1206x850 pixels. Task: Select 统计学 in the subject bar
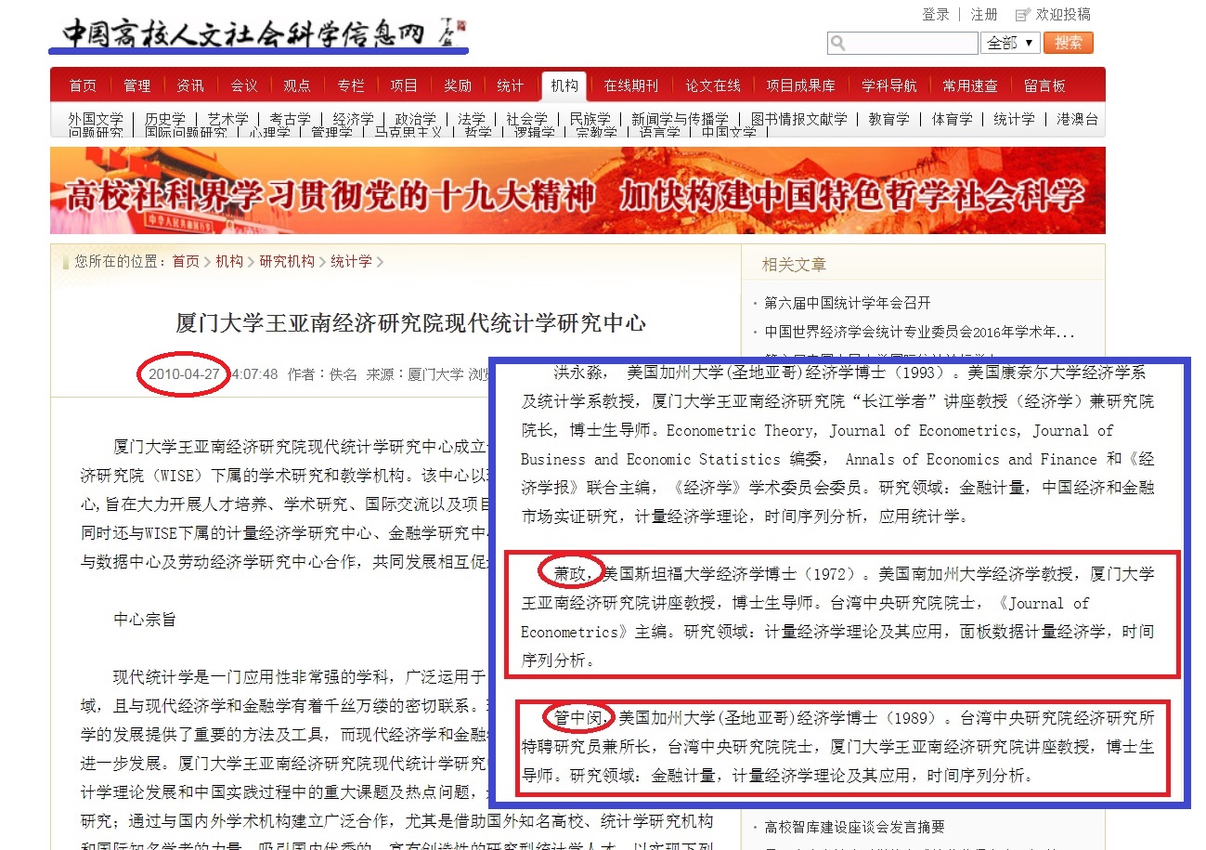(1014, 120)
